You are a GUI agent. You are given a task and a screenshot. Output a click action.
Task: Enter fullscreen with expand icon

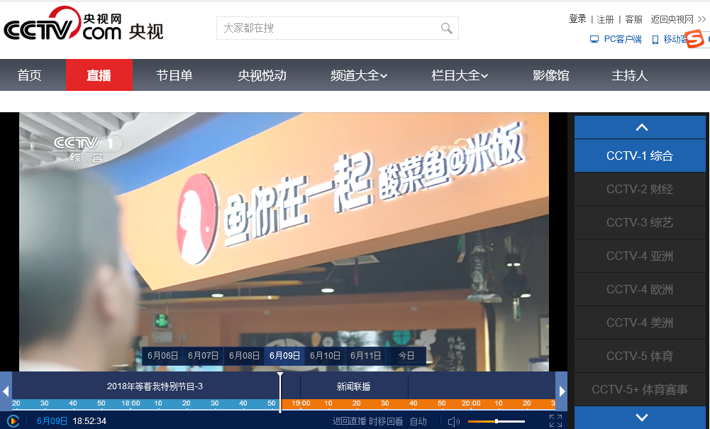[x=555, y=421]
